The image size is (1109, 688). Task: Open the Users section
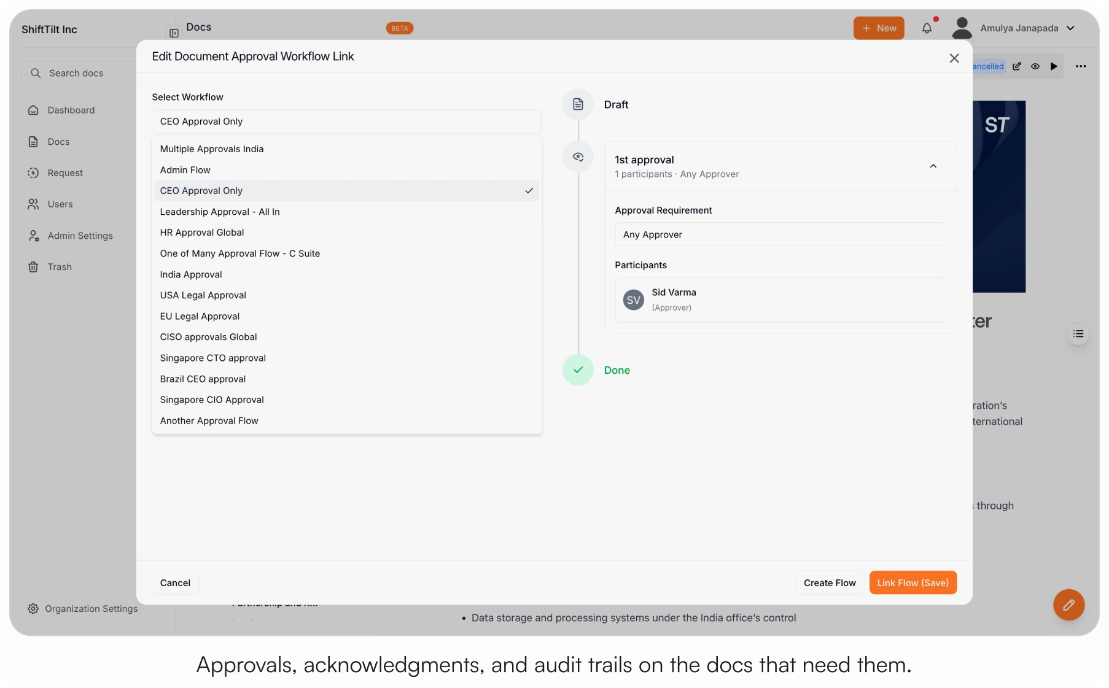coord(50,204)
